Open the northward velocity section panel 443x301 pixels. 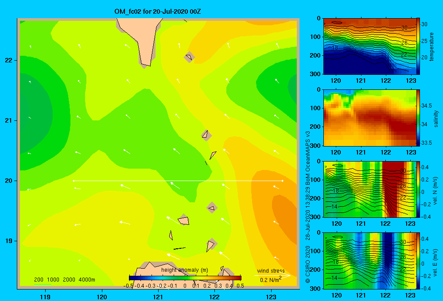pos(369,189)
